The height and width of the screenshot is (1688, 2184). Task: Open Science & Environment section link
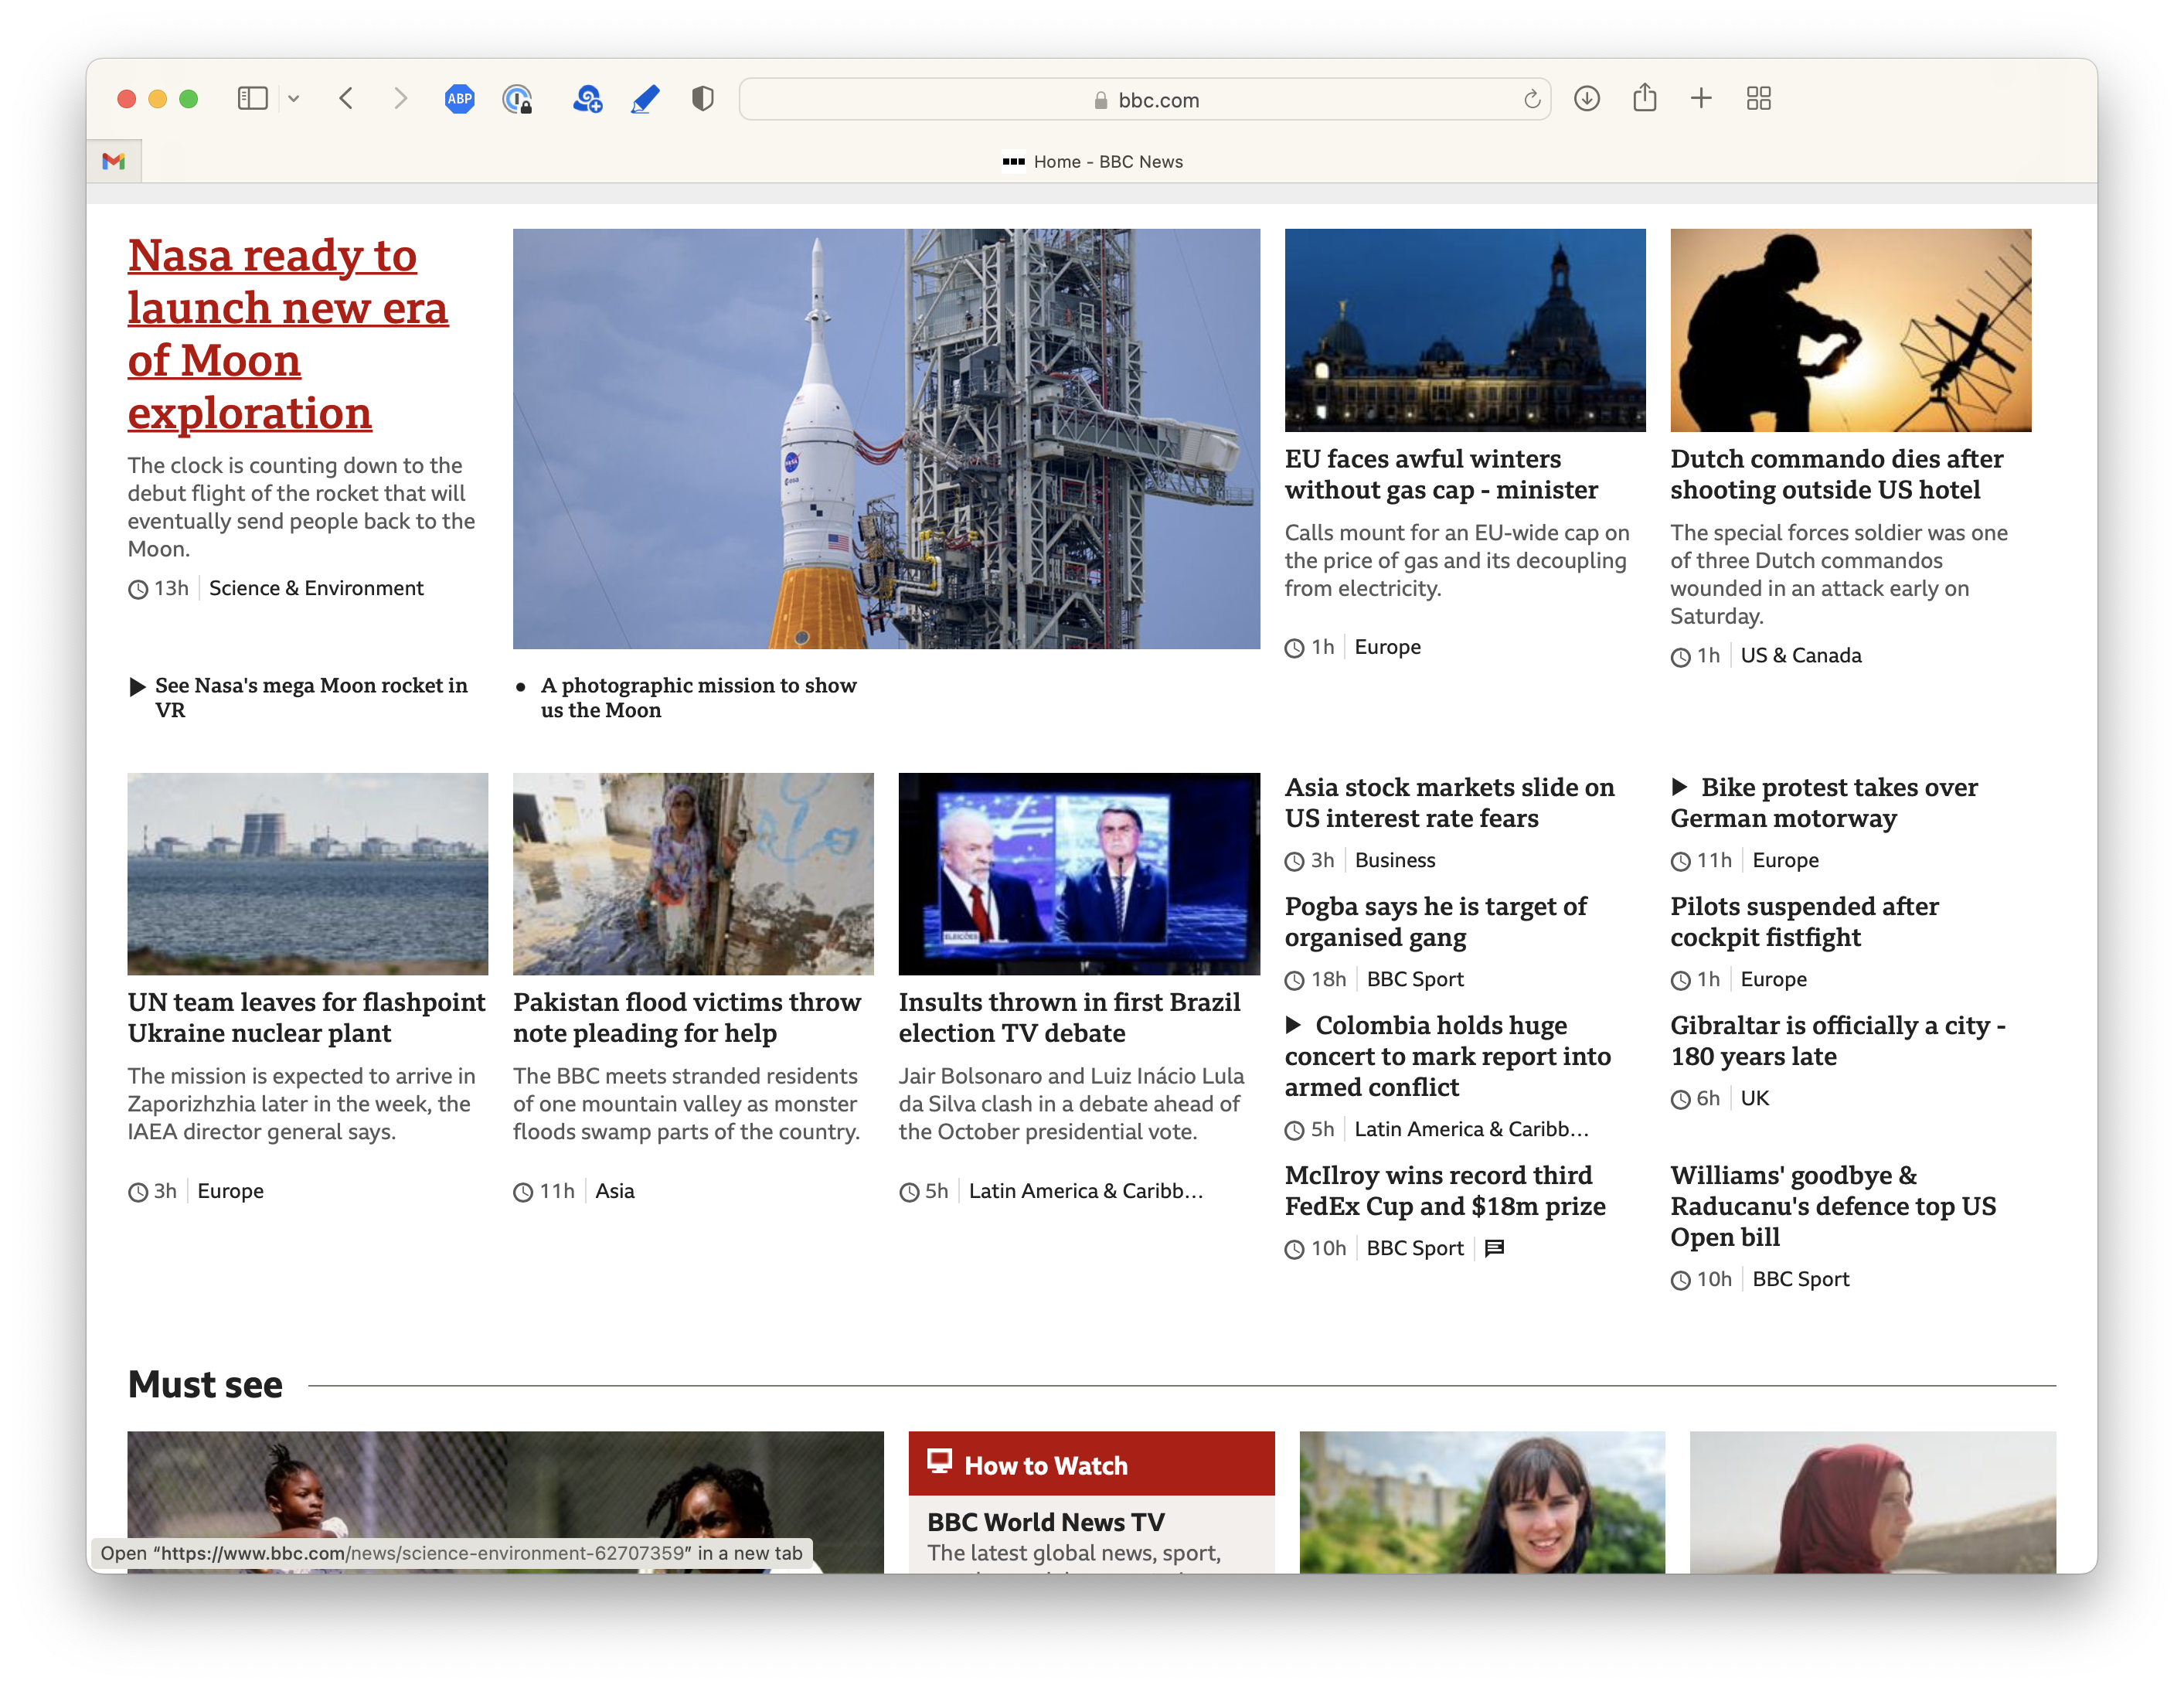click(x=316, y=588)
